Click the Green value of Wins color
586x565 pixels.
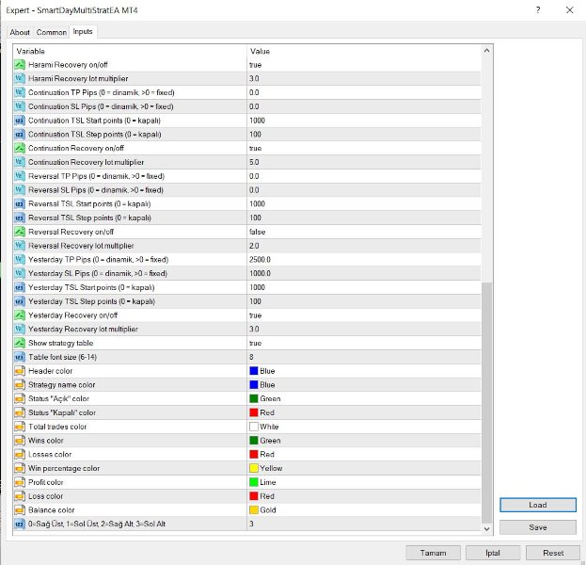(x=270, y=441)
